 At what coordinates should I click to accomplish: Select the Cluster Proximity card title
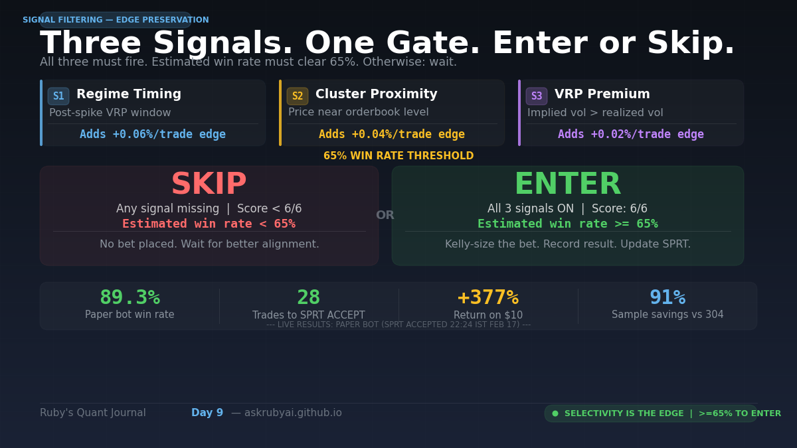click(x=376, y=94)
